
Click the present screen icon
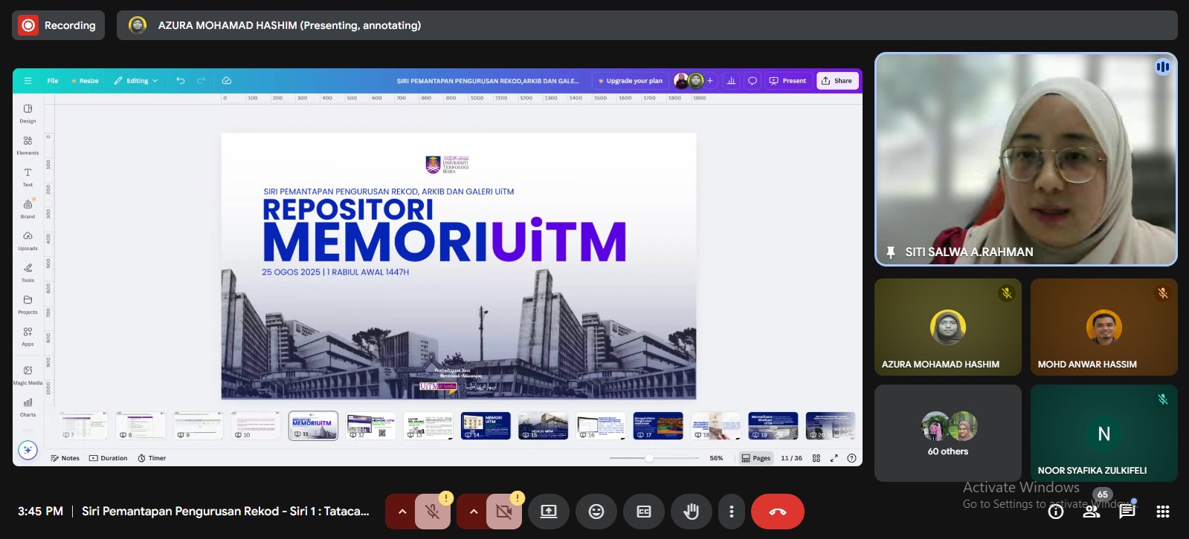tap(549, 512)
